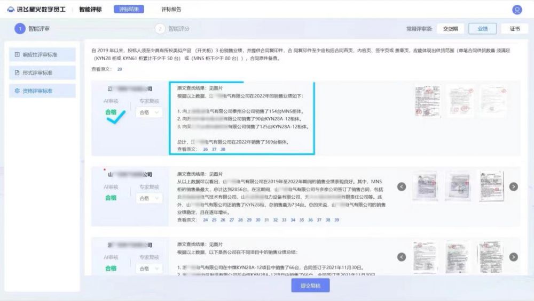Screen dimensions: 534x301
Task: Click the left carousel arrow in second result row
Action: [x=402, y=186]
